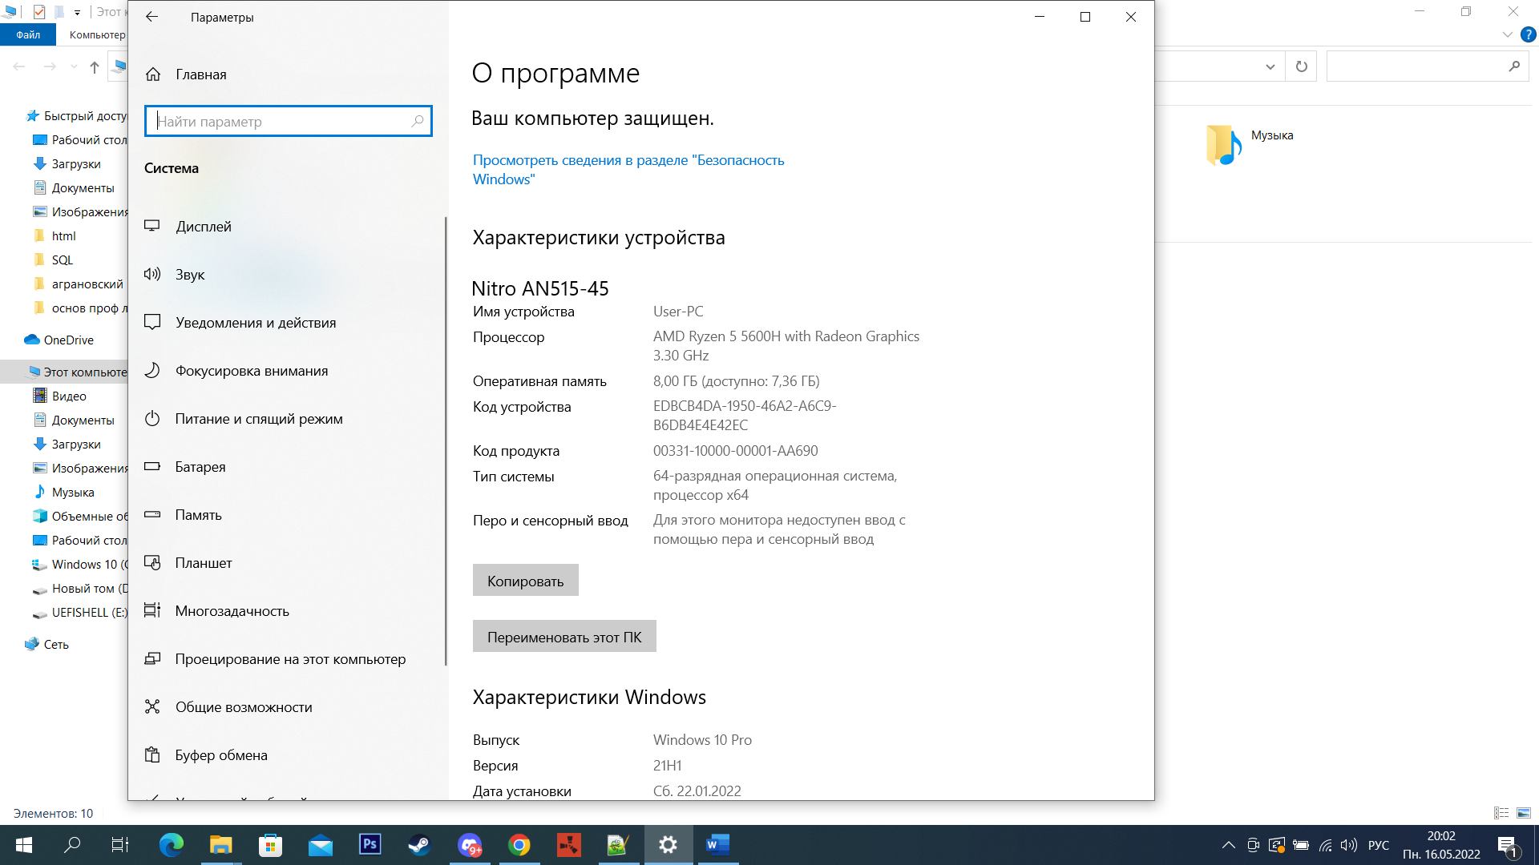Click the 00331-10000-00001-AA690 product code
Viewport: 1539px width, 865px height.
point(735,451)
